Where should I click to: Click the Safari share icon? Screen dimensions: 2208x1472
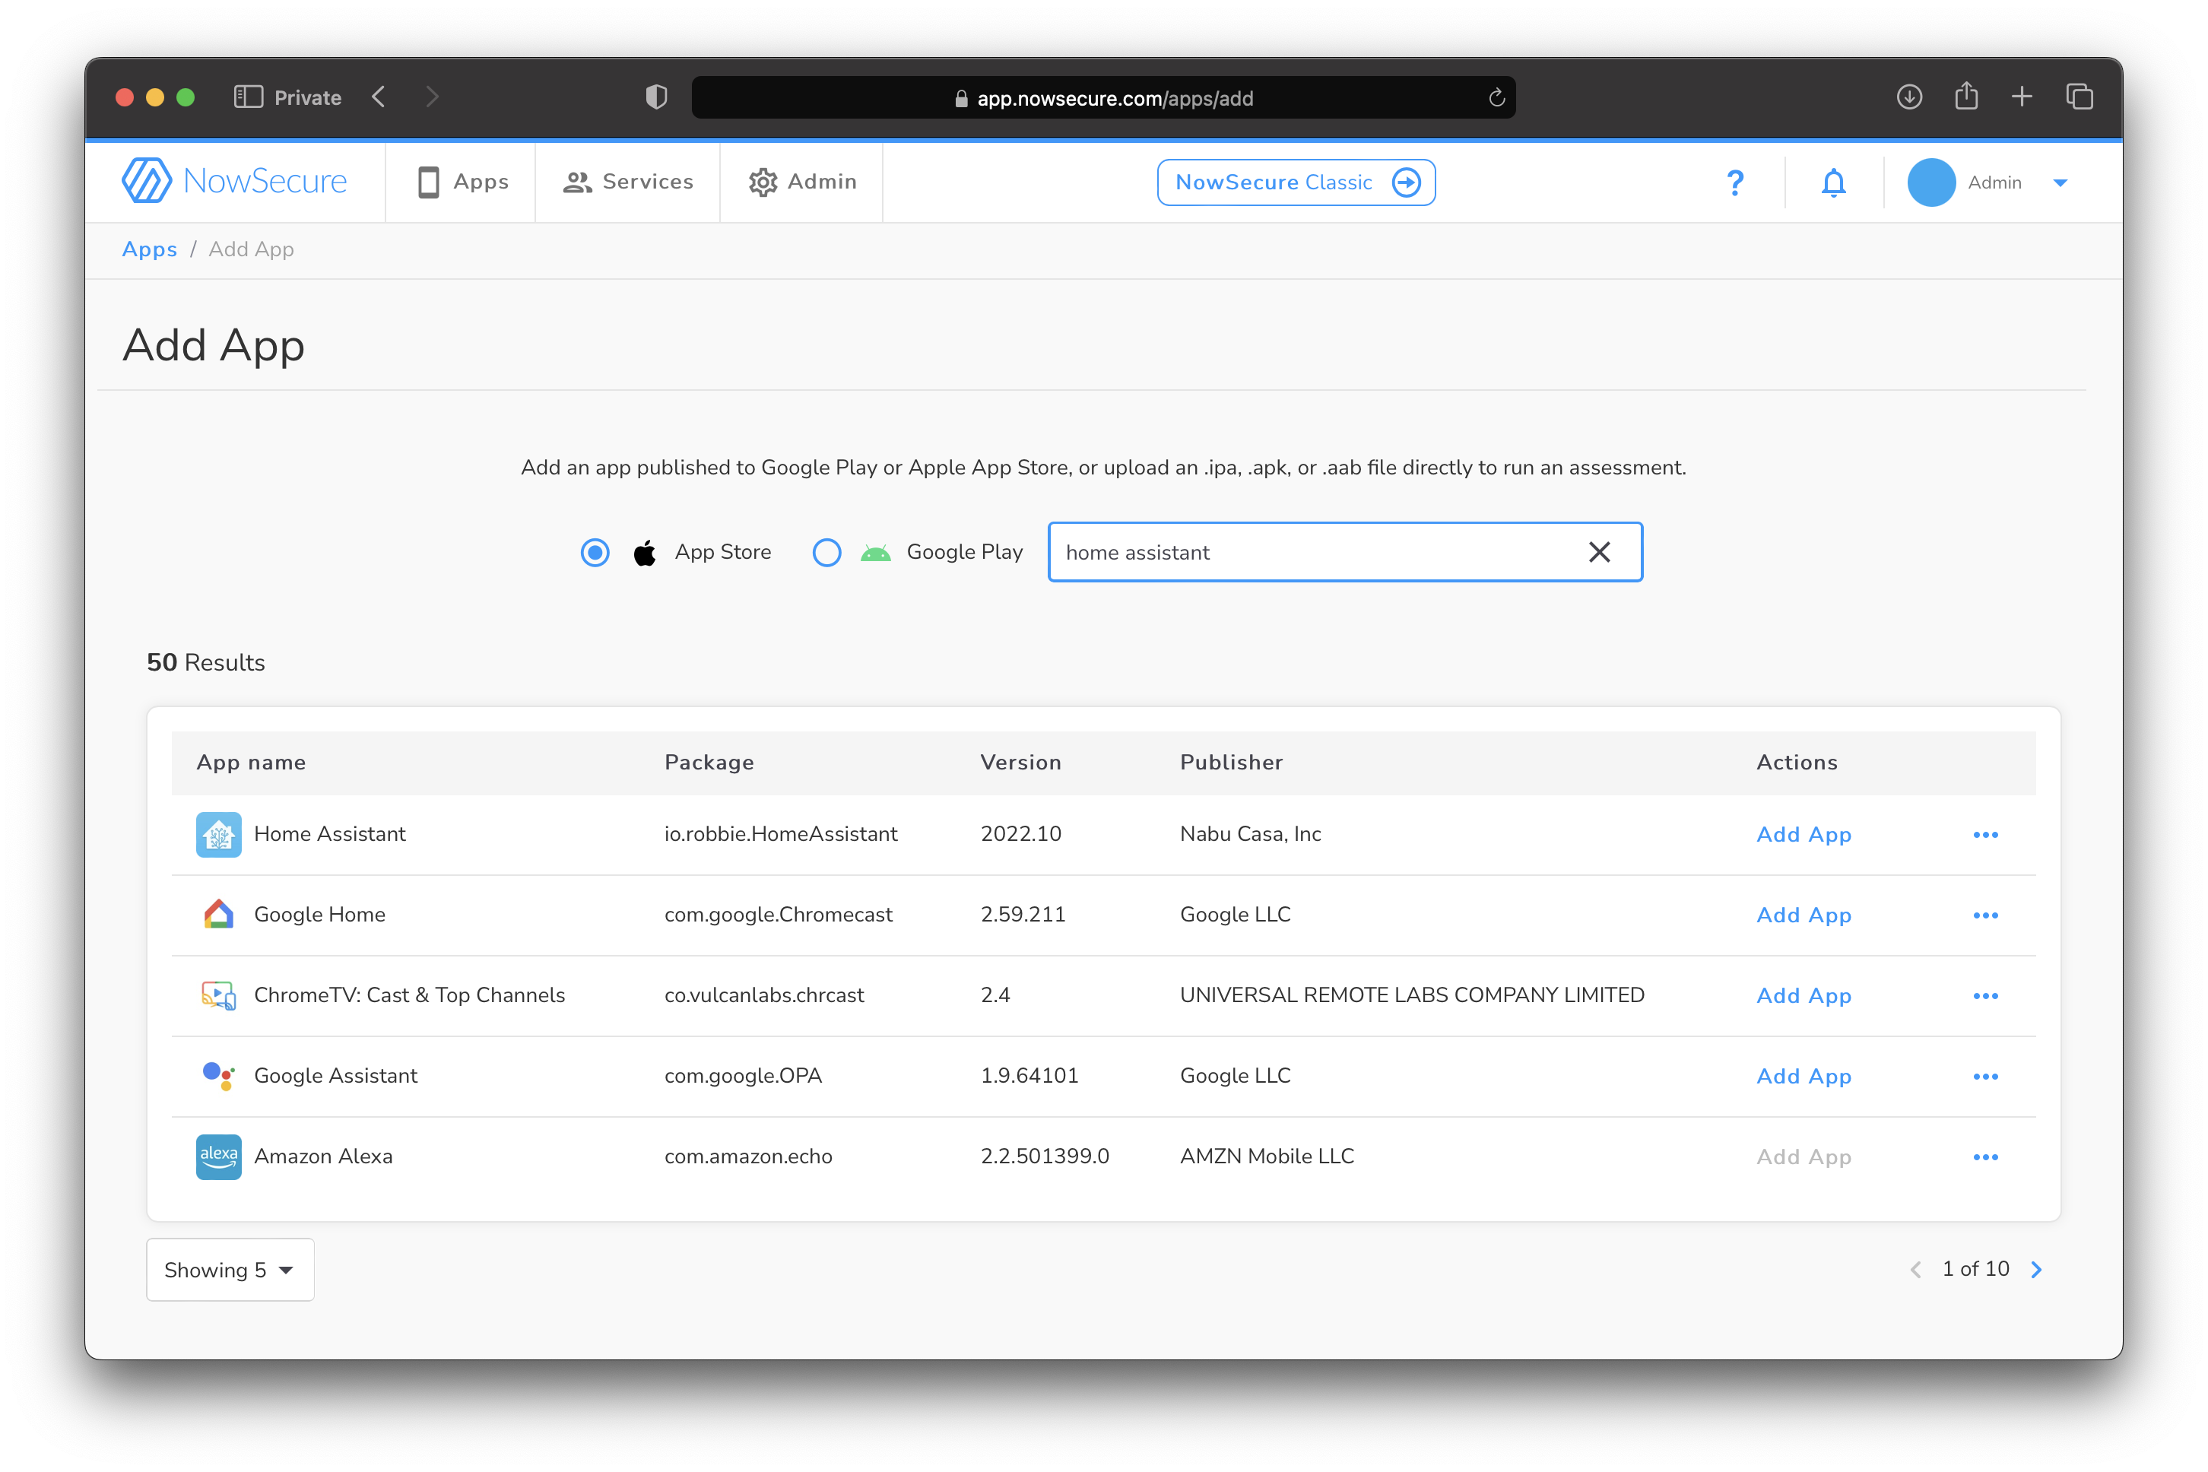point(1965,96)
